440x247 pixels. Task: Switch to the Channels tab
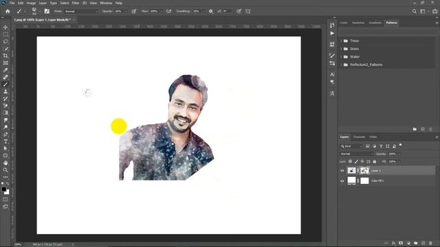point(359,137)
